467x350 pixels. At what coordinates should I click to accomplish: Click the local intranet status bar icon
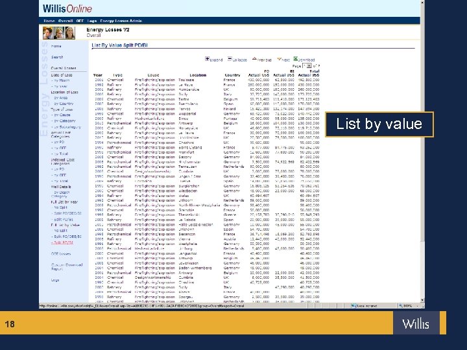tap(353, 306)
